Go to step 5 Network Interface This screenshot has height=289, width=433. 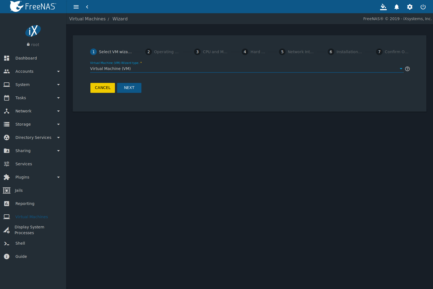[296, 52]
